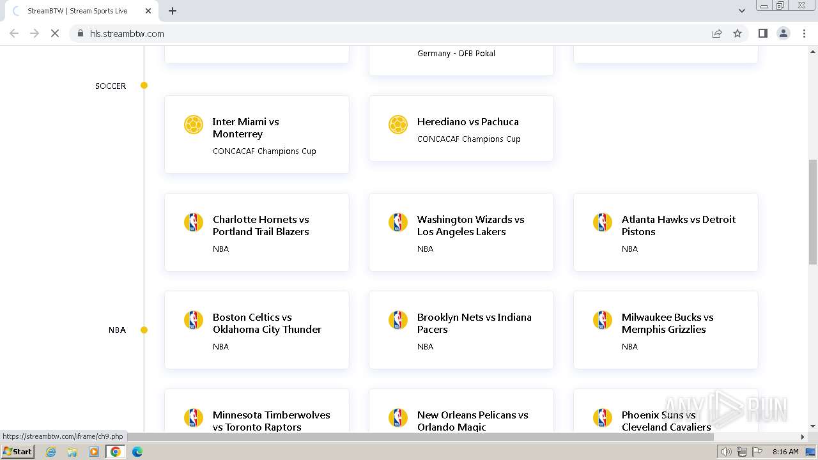This screenshot has height=460, width=818.
Task: Open the Chrome three-dot menu
Action: [804, 33]
